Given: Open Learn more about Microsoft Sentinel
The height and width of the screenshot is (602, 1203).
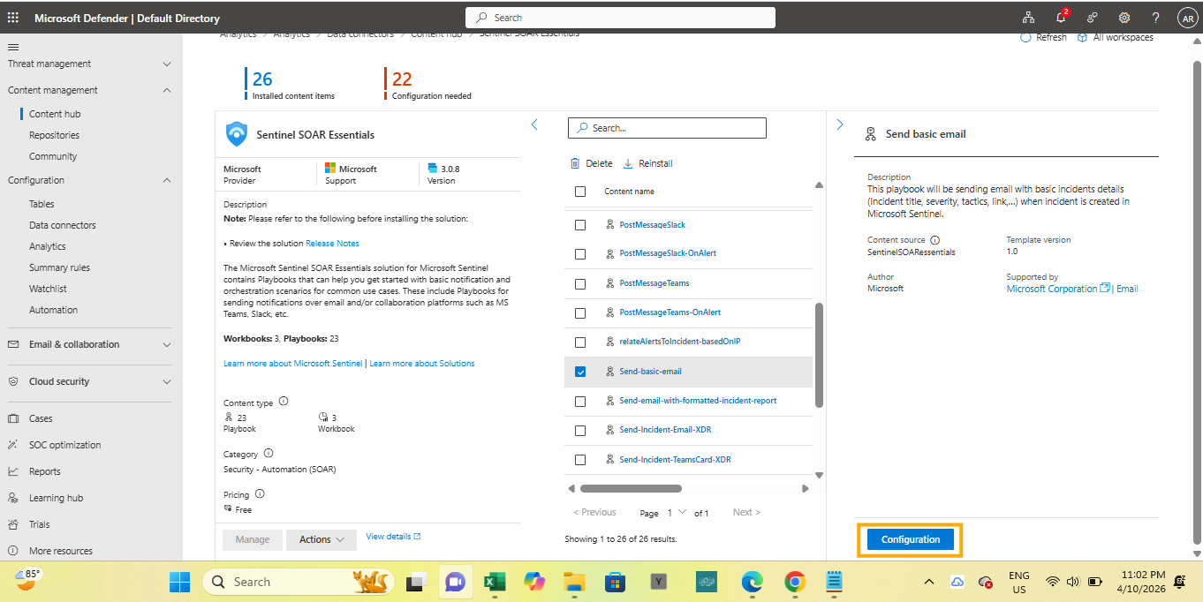Looking at the screenshot, I should pyautogui.click(x=293, y=364).
